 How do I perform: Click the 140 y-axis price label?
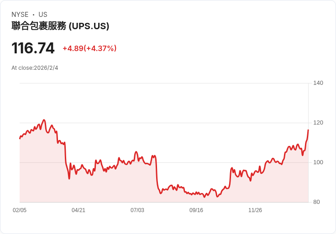click(318, 83)
